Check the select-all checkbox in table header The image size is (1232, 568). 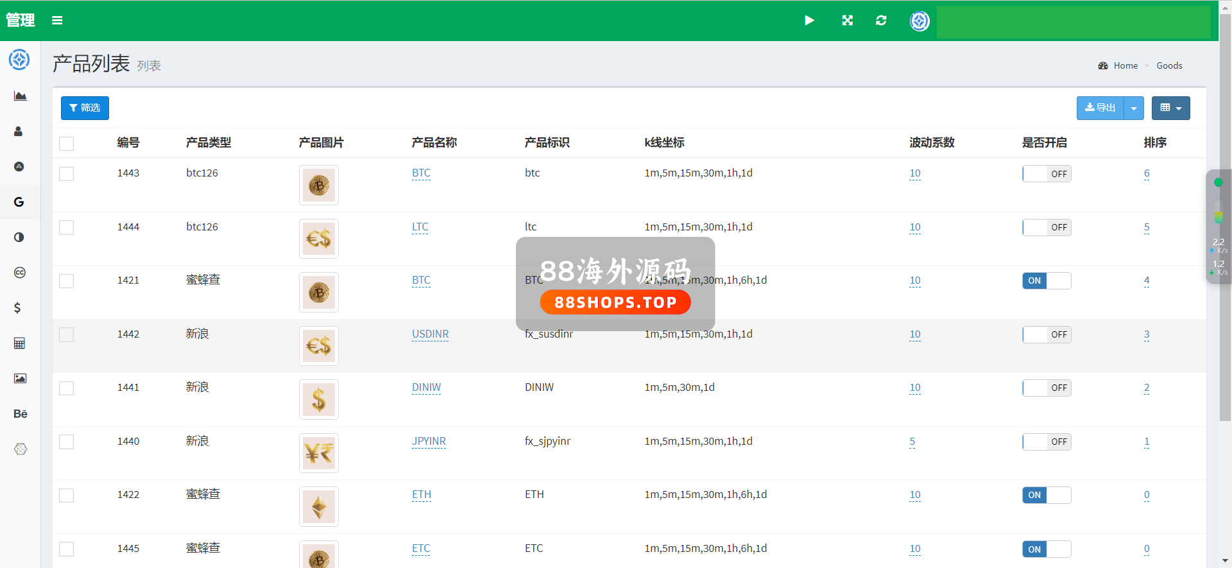(x=67, y=143)
